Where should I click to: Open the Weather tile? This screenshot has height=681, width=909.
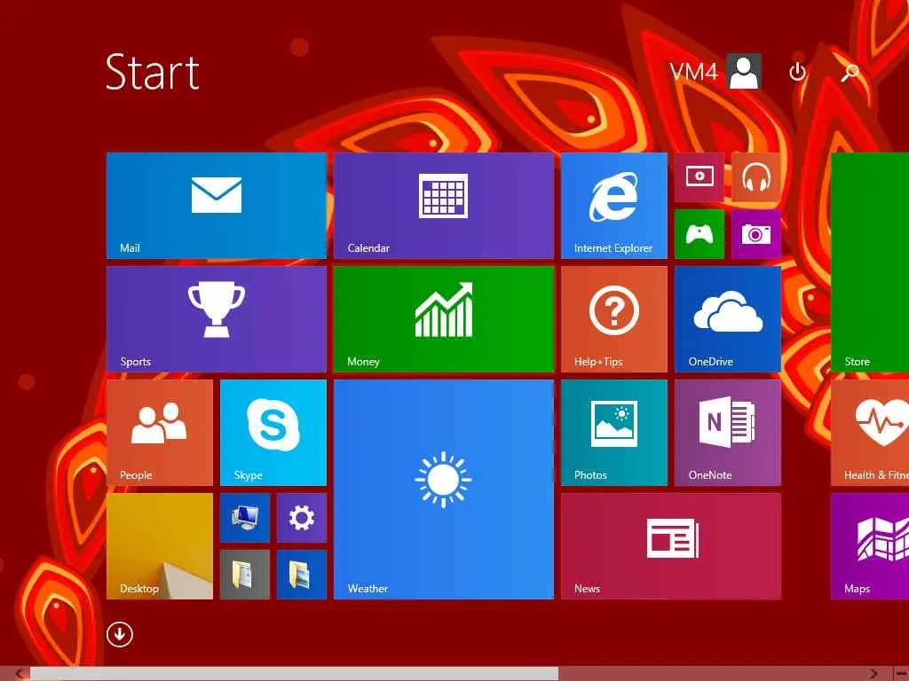(x=444, y=489)
